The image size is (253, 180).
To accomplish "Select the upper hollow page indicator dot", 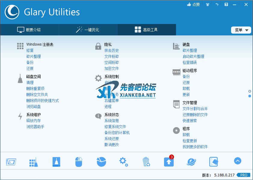I will tap(250, 91).
